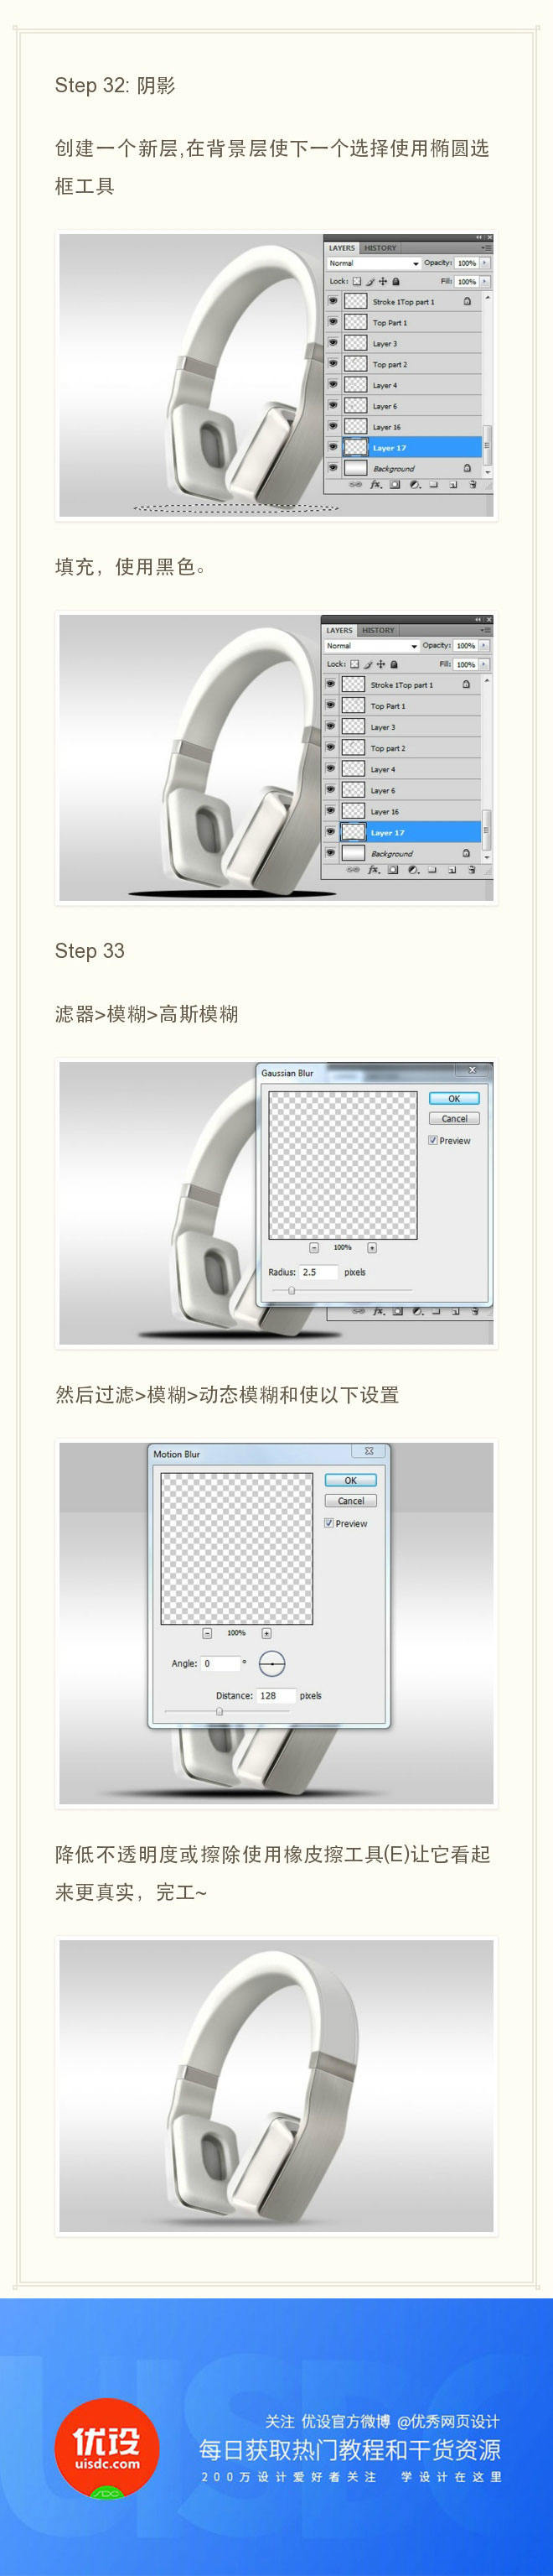553x2576 pixels.
Task: Zoom in preview in Motion Blur dialog
Action: tap(266, 1633)
